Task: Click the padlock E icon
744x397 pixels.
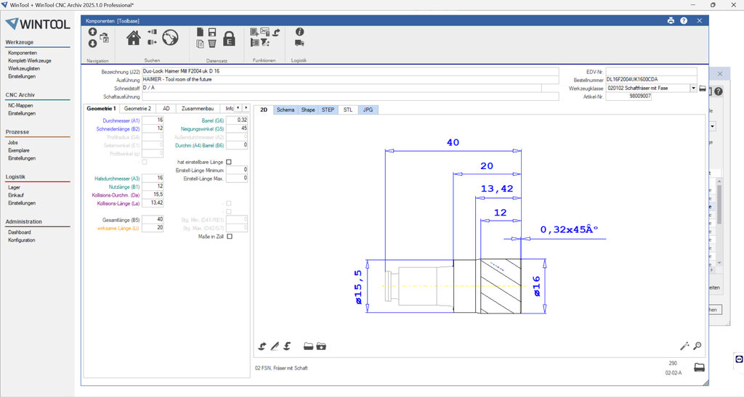Action: (229, 38)
